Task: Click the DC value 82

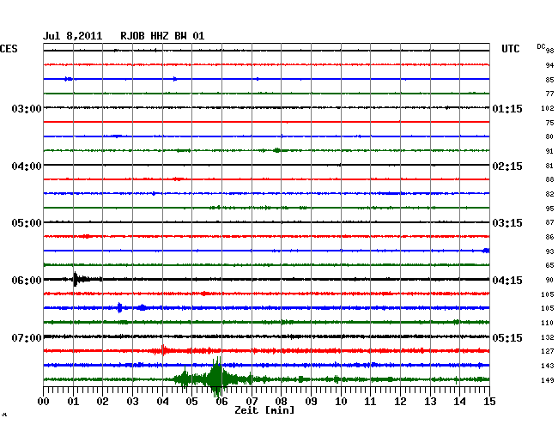Action: tap(549, 194)
